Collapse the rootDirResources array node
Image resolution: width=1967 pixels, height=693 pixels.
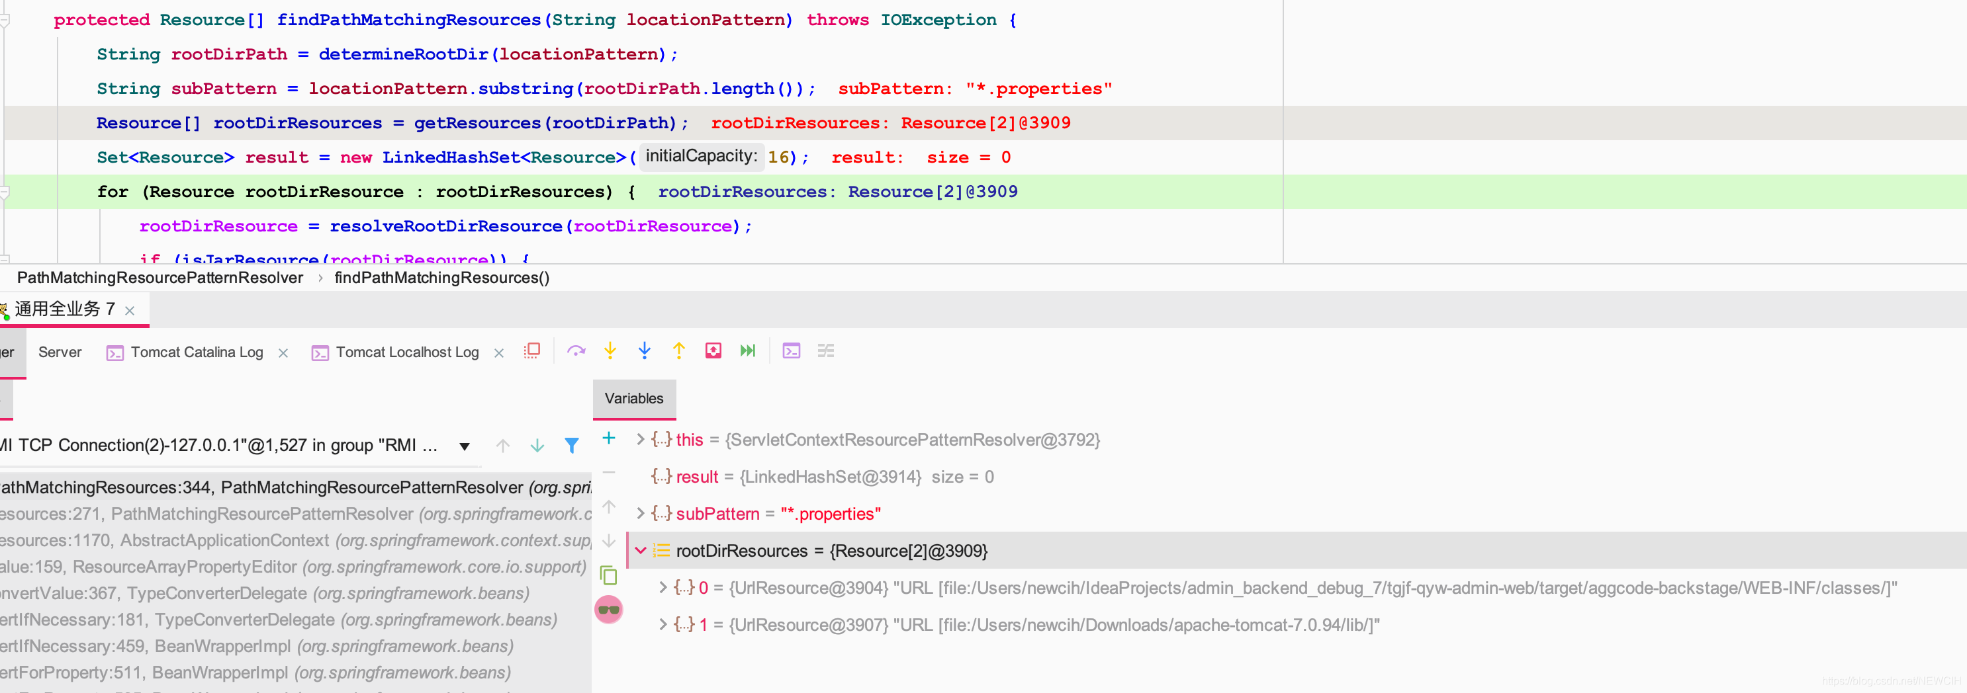(x=641, y=550)
